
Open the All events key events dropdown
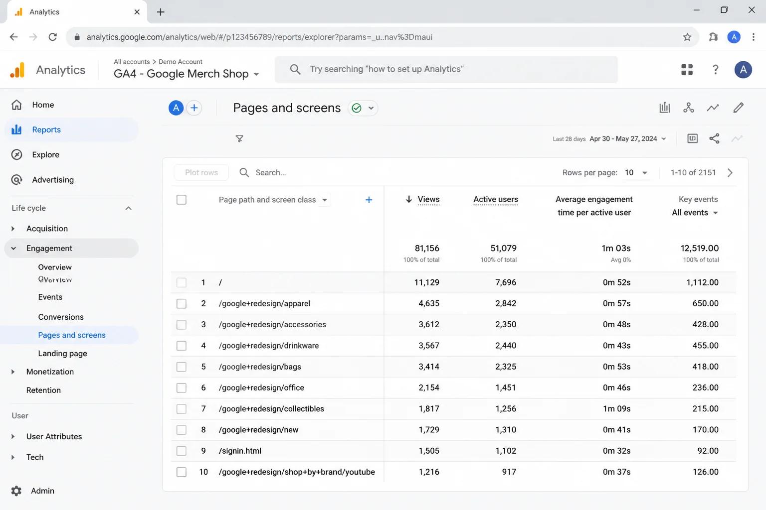point(695,213)
